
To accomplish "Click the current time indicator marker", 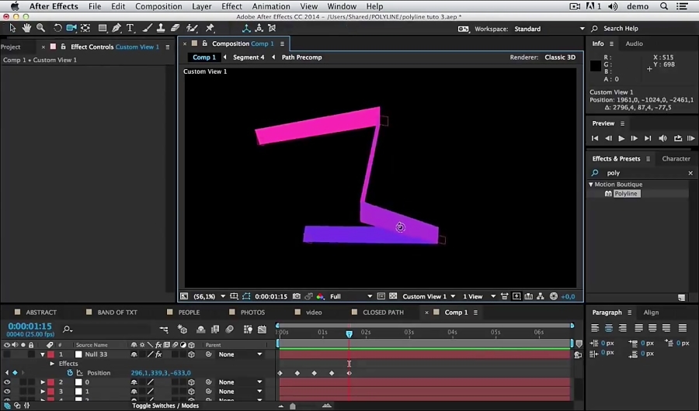I will 349,333.
